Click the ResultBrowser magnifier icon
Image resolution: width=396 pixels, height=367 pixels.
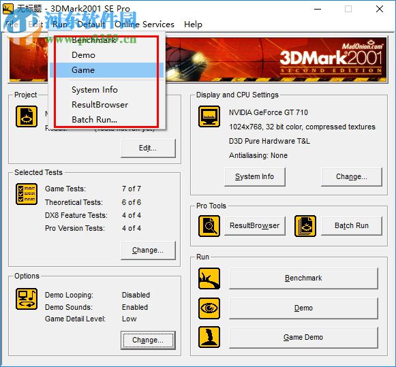(x=209, y=226)
